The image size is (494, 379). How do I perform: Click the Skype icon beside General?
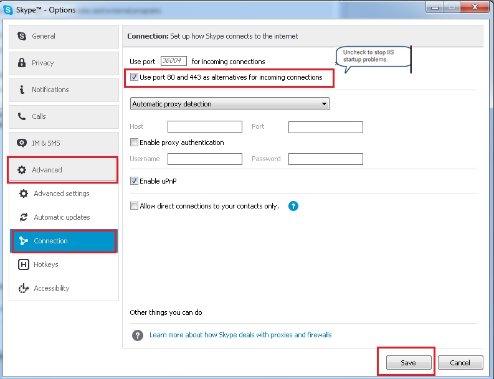[x=22, y=36]
